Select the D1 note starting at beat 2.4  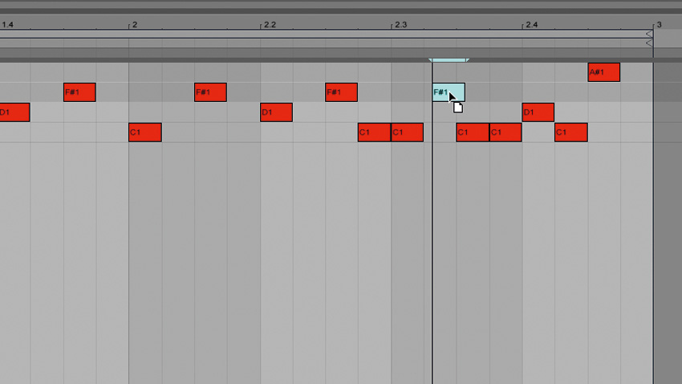tap(538, 112)
